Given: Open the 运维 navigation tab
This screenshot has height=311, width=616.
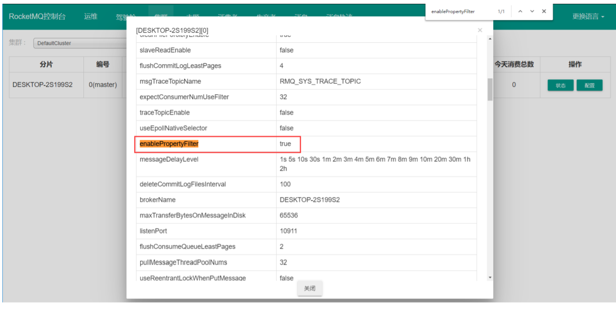Looking at the screenshot, I should tap(91, 16).
